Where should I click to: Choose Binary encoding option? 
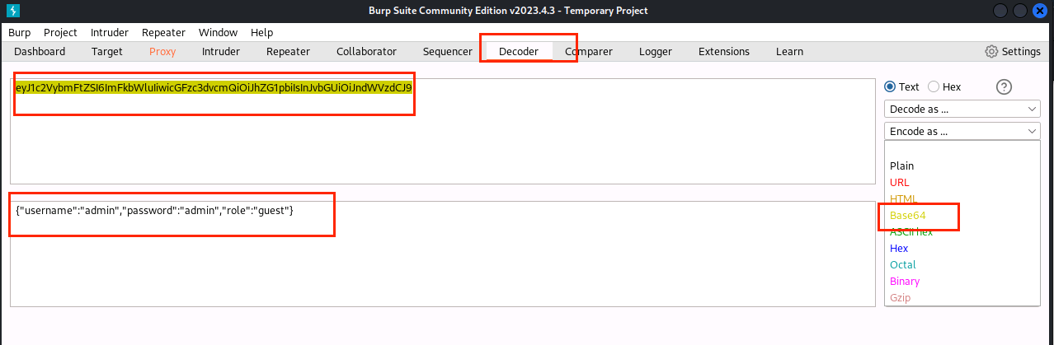click(x=905, y=281)
